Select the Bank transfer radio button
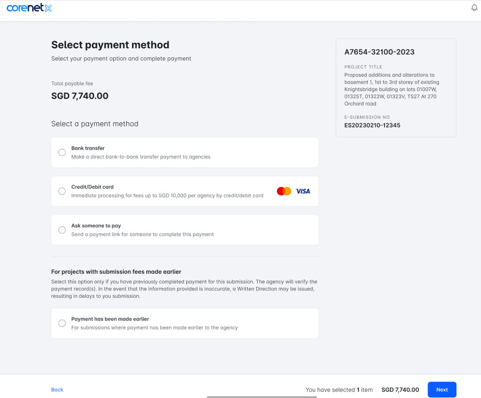The width and height of the screenshot is (481, 398). [x=62, y=152]
